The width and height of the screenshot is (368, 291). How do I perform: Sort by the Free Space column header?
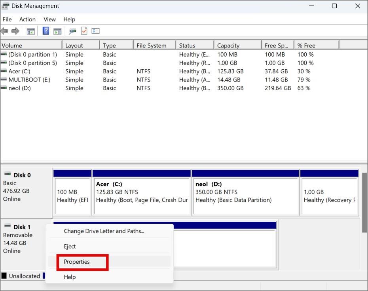278,45
